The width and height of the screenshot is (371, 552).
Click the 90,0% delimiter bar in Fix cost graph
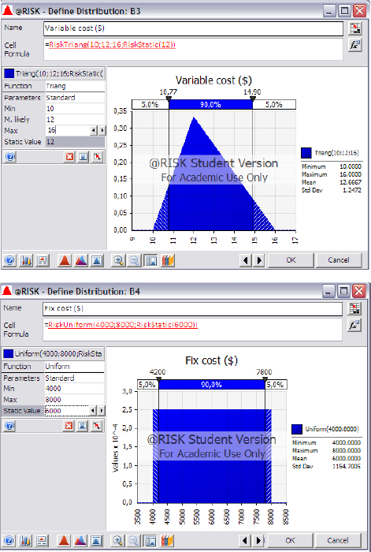212,385
